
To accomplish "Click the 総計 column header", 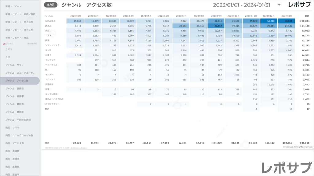I will [307, 16].
